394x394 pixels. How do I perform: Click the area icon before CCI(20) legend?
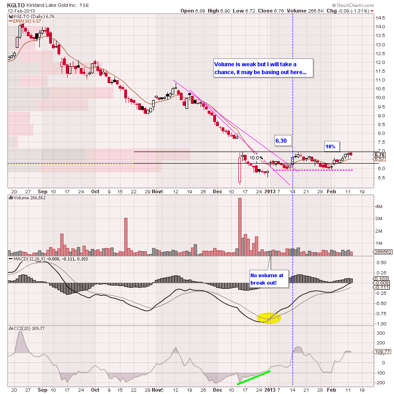(11, 329)
